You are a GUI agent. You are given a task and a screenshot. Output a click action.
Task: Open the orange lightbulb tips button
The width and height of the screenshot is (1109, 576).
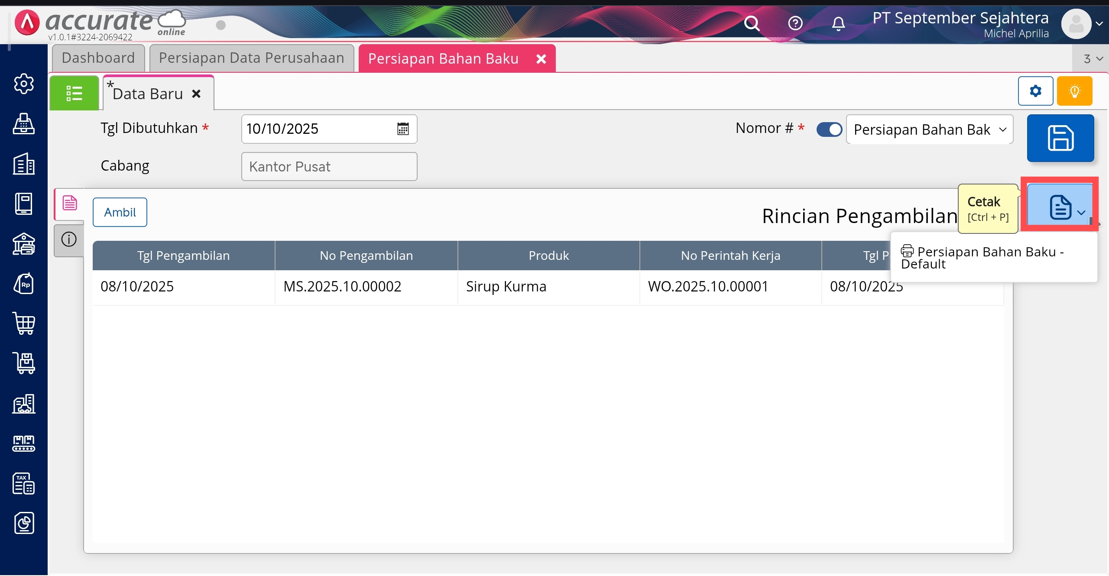point(1074,91)
